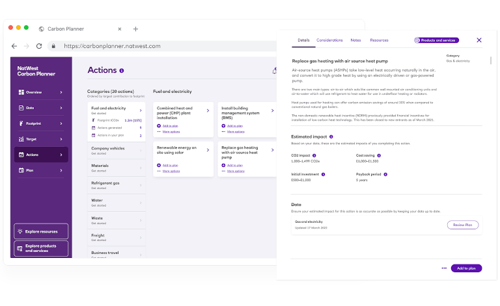Close the details panel with X
Image resolution: width=500 pixels, height=306 pixels.
tap(479, 40)
